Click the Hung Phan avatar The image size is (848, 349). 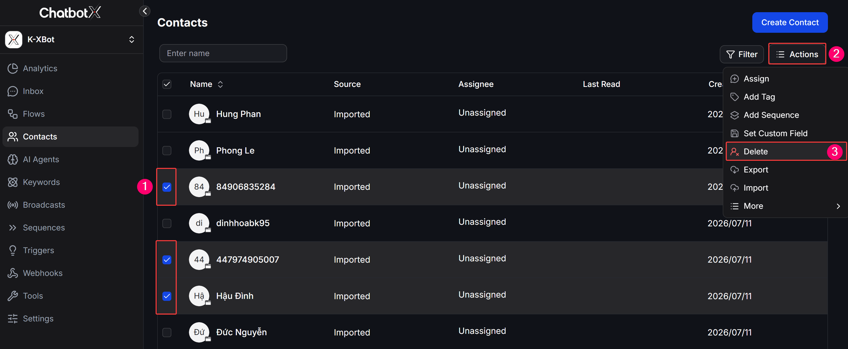tap(199, 114)
